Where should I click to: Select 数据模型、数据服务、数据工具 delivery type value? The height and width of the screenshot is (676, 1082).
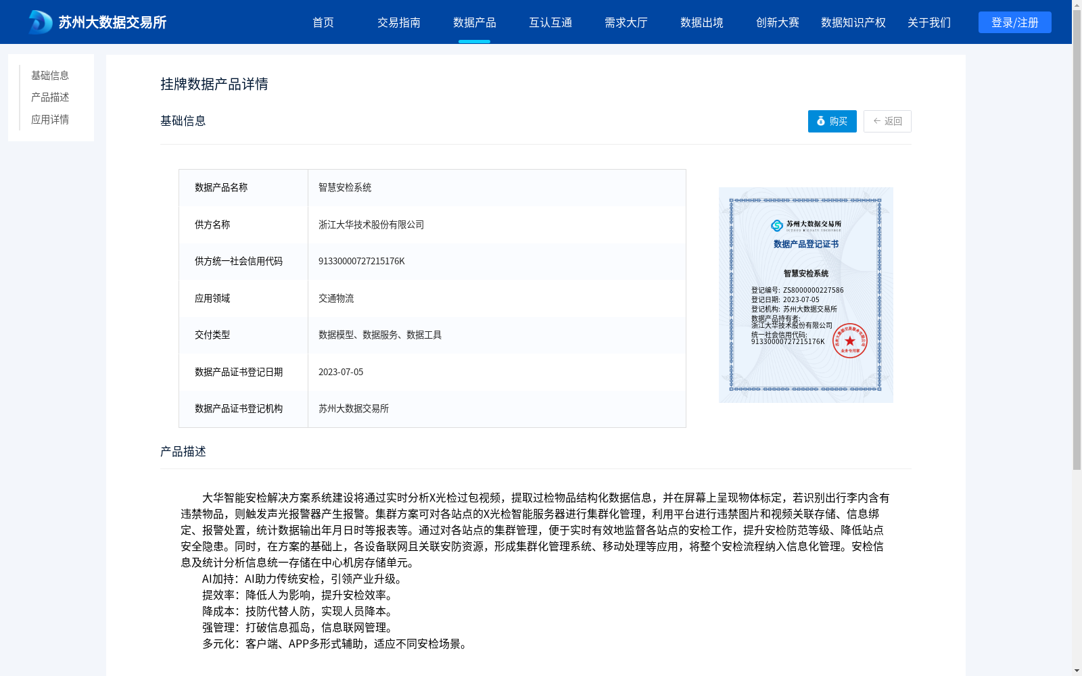pyautogui.click(x=380, y=335)
